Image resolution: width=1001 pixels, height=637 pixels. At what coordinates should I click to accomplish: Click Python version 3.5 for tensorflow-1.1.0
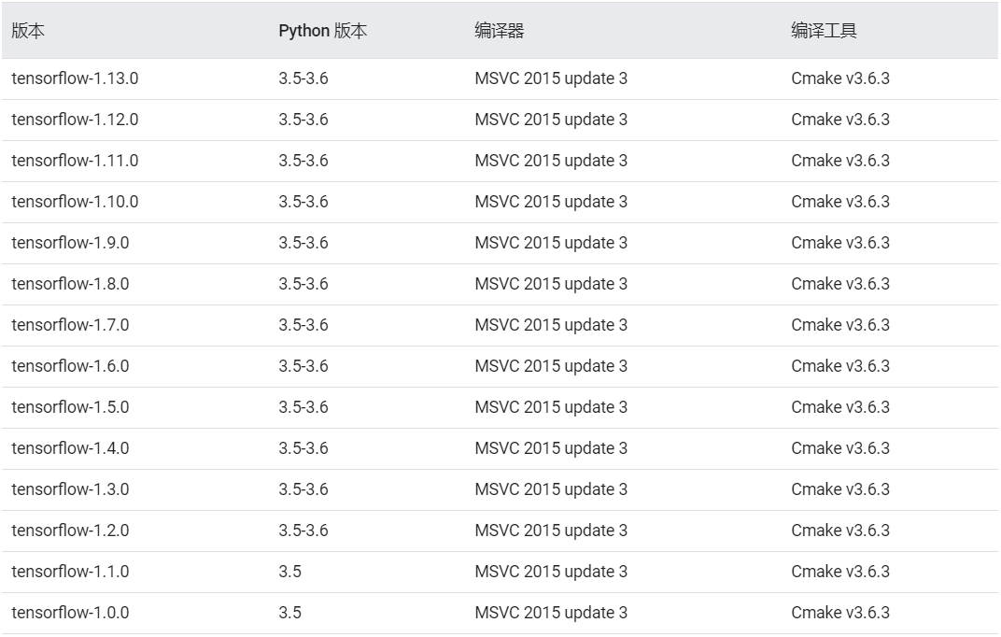(x=289, y=572)
